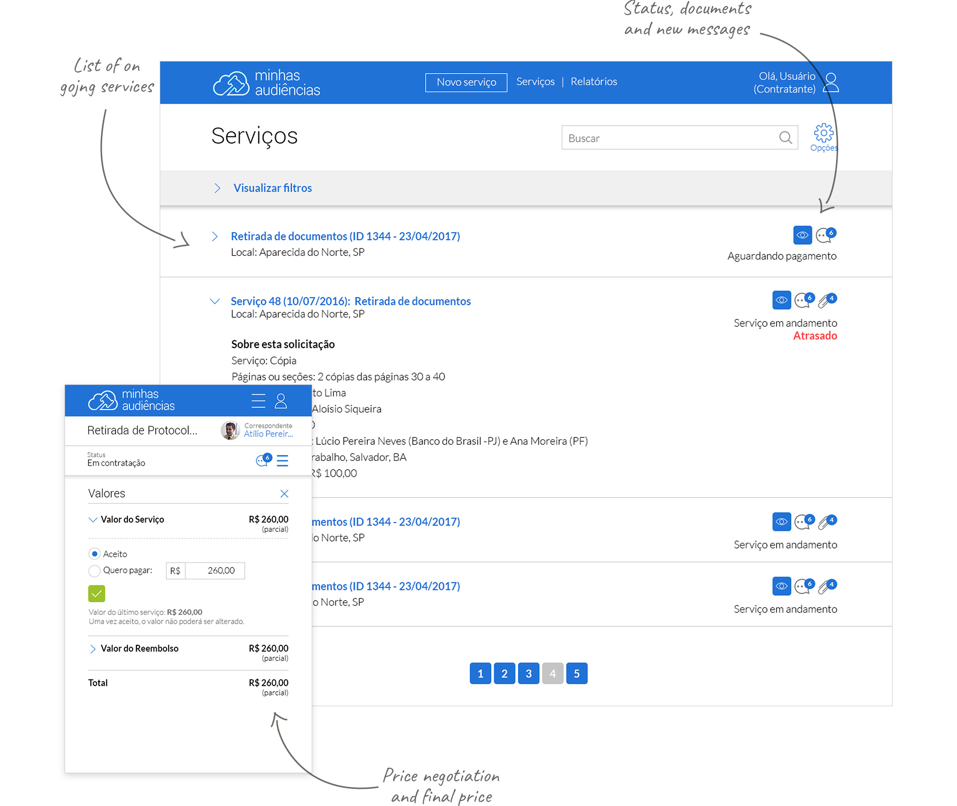
Task: Click the Novo serviço button
Action: coord(466,82)
